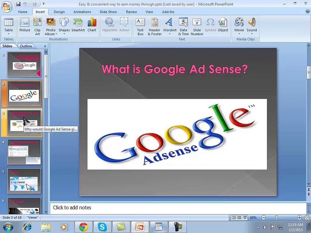The height and width of the screenshot is (233, 311).
Task: Click the zoom slider handle
Action: [276, 217]
